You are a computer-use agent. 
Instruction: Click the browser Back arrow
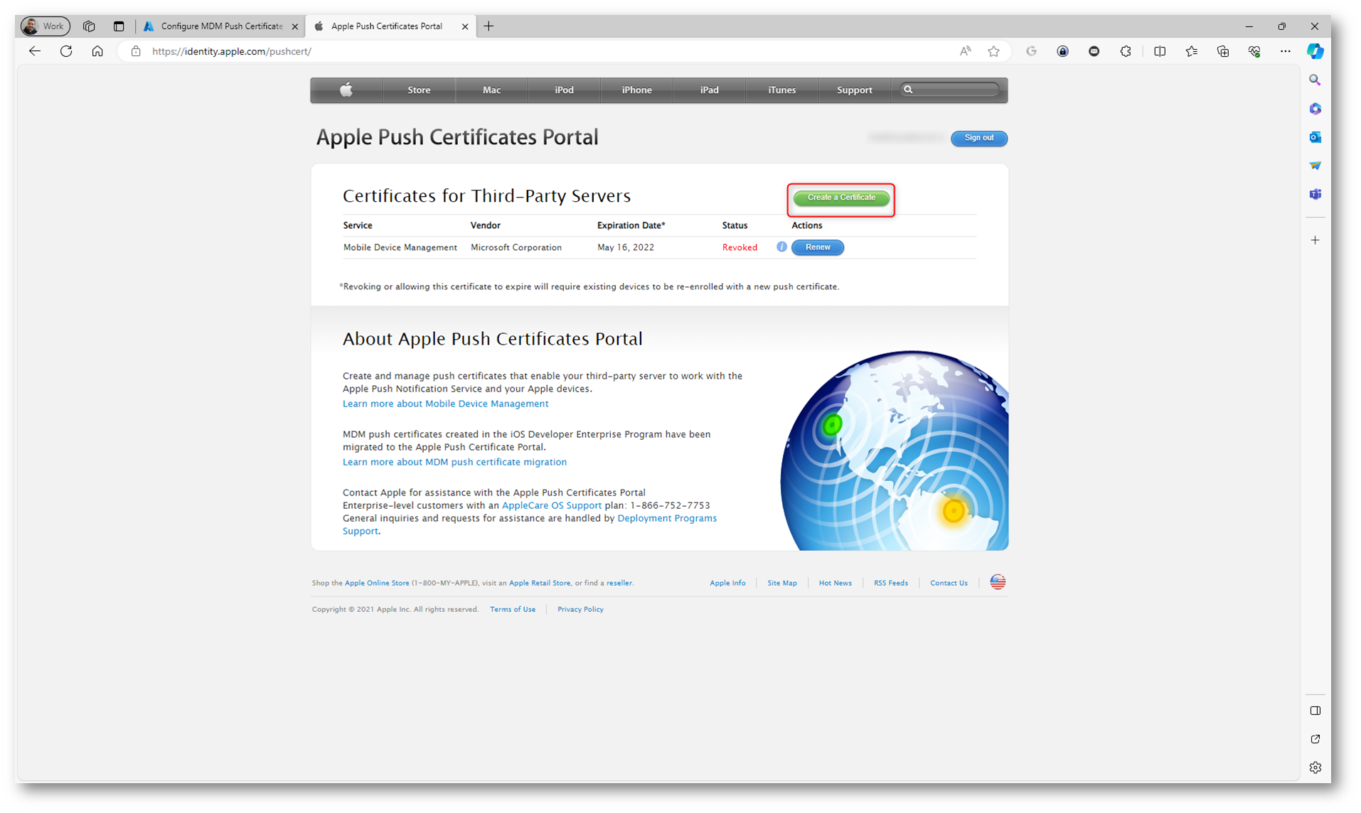34,51
